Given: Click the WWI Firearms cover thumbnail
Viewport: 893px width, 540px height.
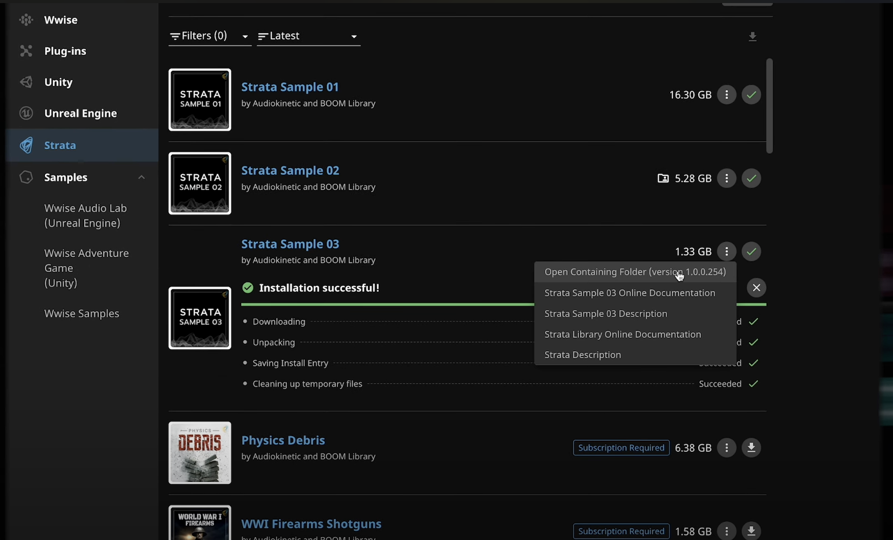Looking at the screenshot, I should point(200,523).
